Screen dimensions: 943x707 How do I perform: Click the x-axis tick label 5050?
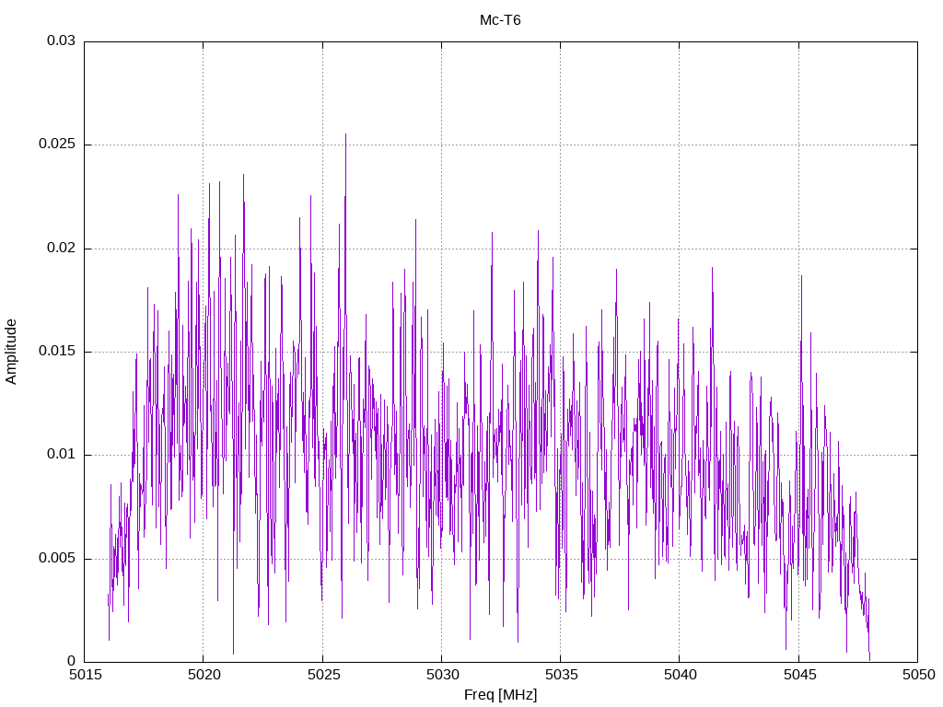click(919, 675)
